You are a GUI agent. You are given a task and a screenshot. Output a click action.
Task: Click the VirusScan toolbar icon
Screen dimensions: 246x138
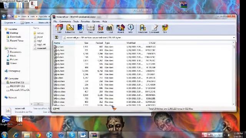pos(143,29)
